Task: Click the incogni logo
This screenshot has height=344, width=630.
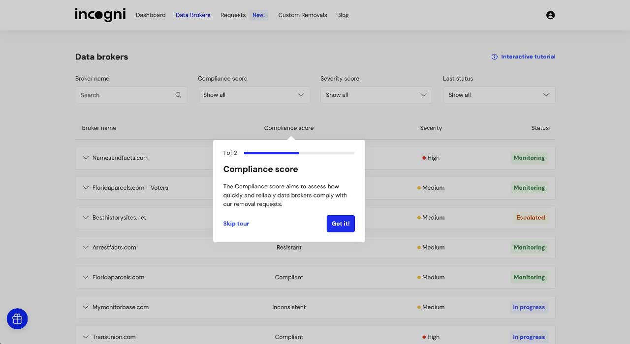Action: 100,15
